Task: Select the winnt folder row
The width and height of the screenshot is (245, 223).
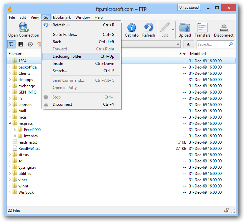Action: pyautogui.click(x=121, y=186)
